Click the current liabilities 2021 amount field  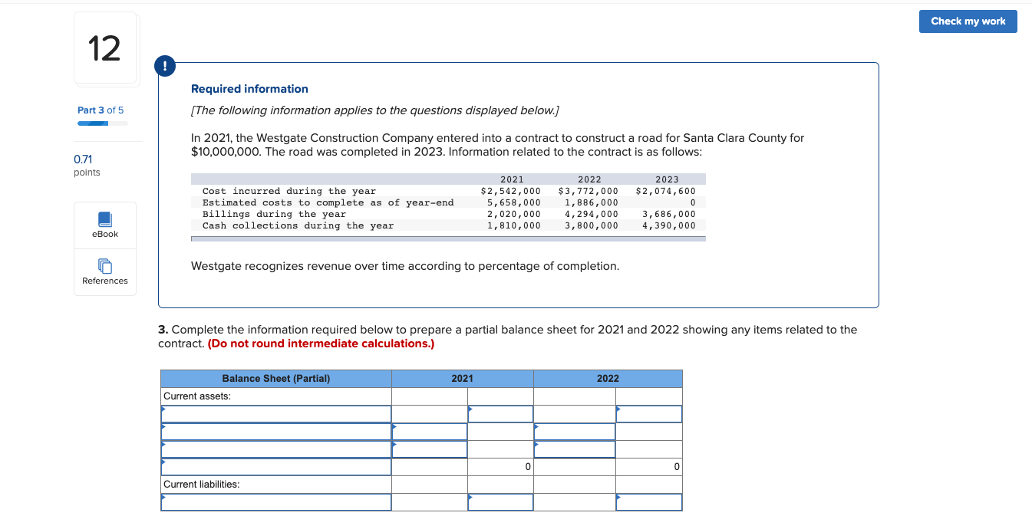pyautogui.click(x=500, y=502)
